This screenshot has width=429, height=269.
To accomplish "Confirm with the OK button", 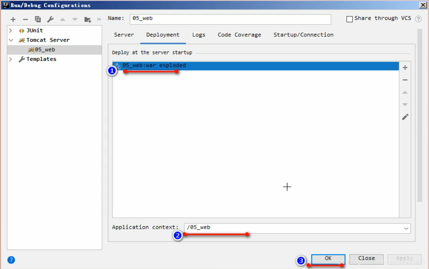I will [x=328, y=259].
